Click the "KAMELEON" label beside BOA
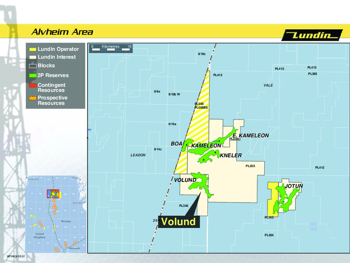 coord(206,146)
